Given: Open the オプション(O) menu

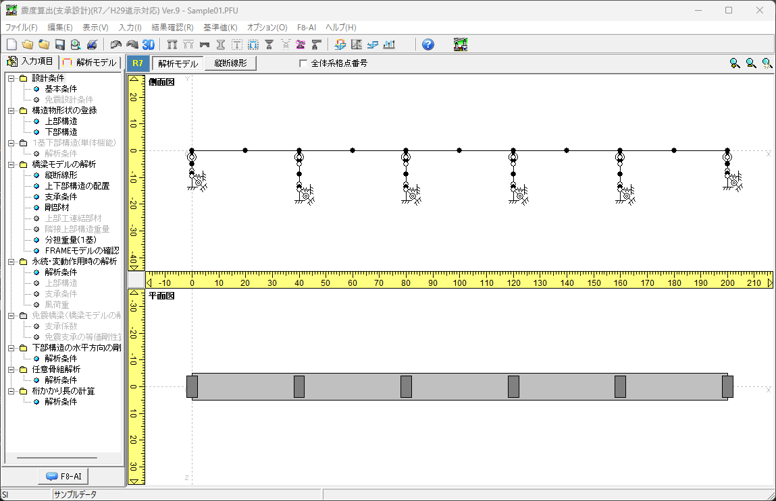Looking at the screenshot, I should pos(267,28).
